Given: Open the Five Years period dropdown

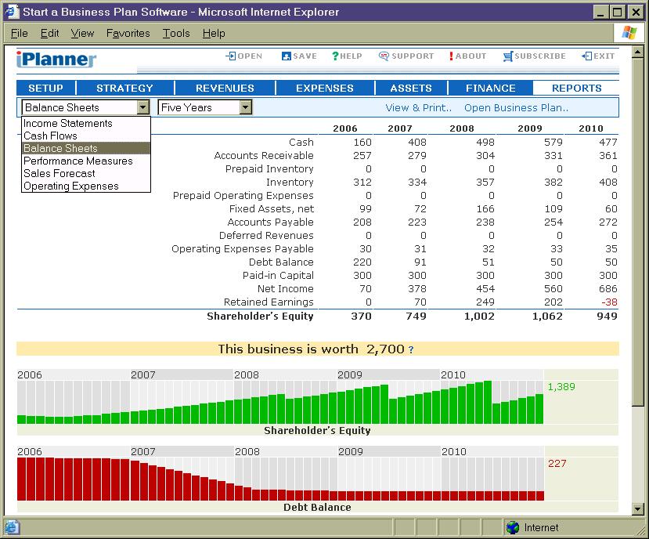Looking at the screenshot, I should click(245, 107).
